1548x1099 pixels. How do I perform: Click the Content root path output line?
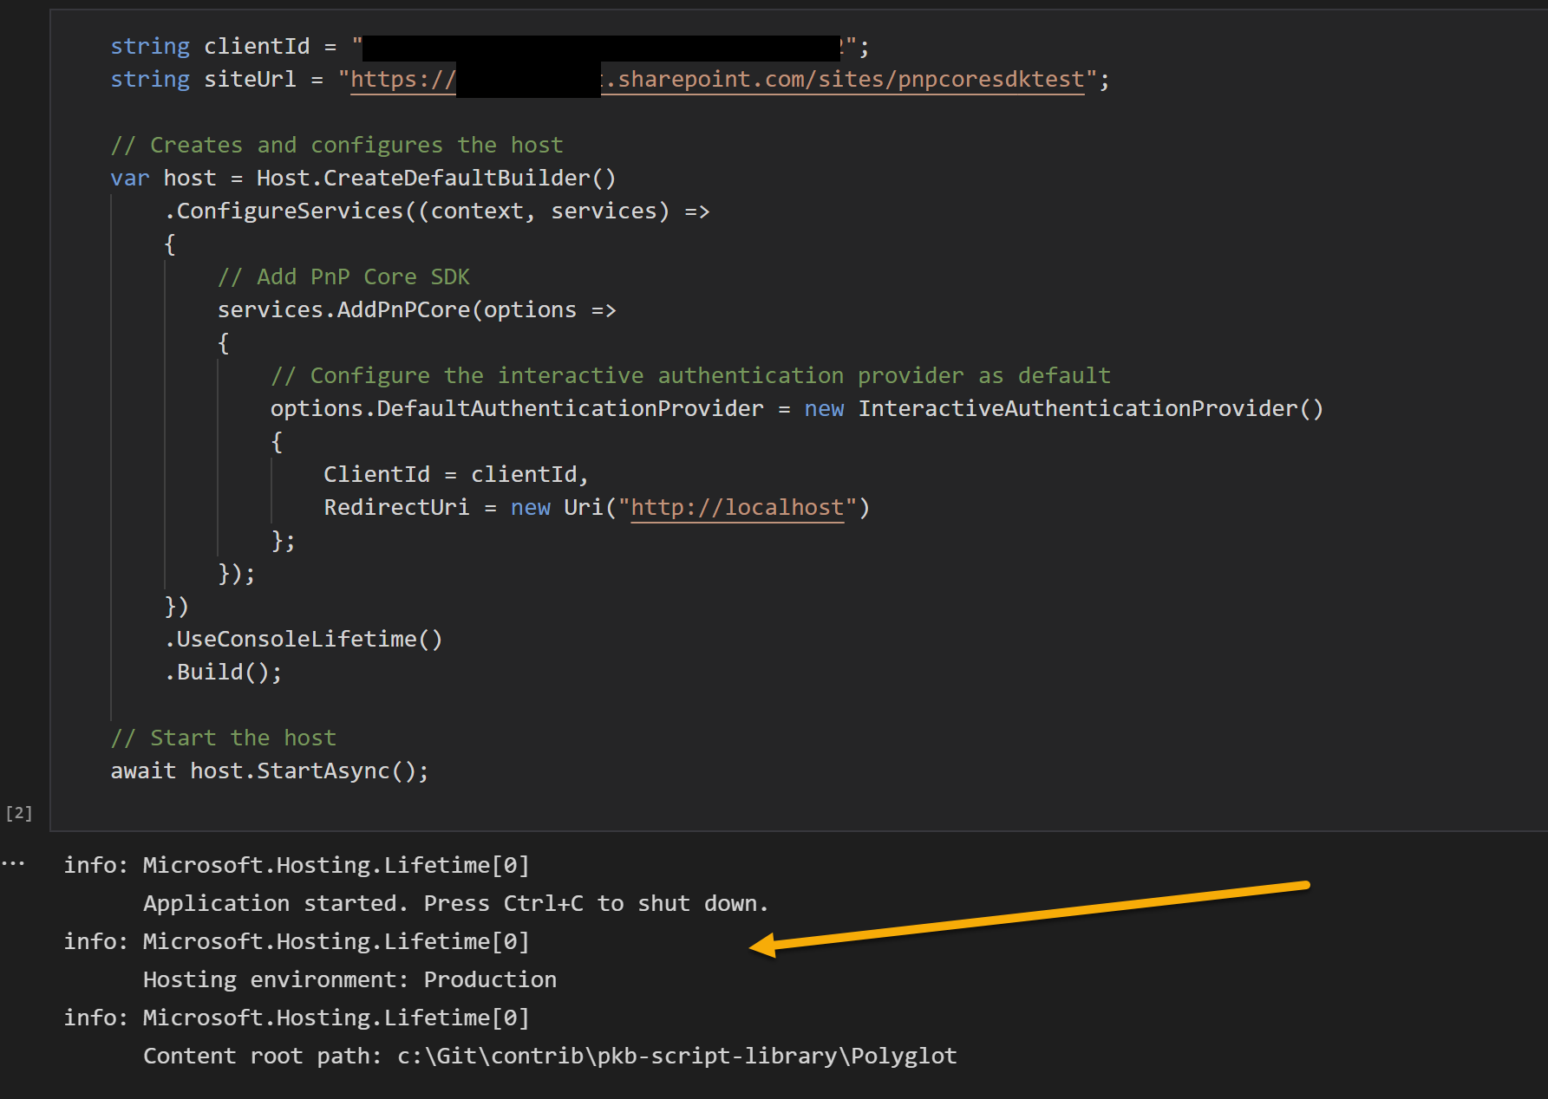[549, 1055]
